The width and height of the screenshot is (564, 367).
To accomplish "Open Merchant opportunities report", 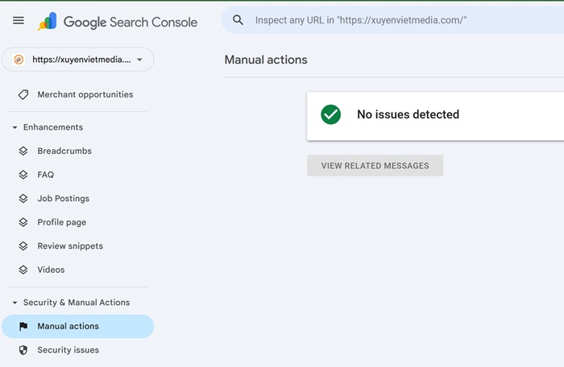I will 77,94.
